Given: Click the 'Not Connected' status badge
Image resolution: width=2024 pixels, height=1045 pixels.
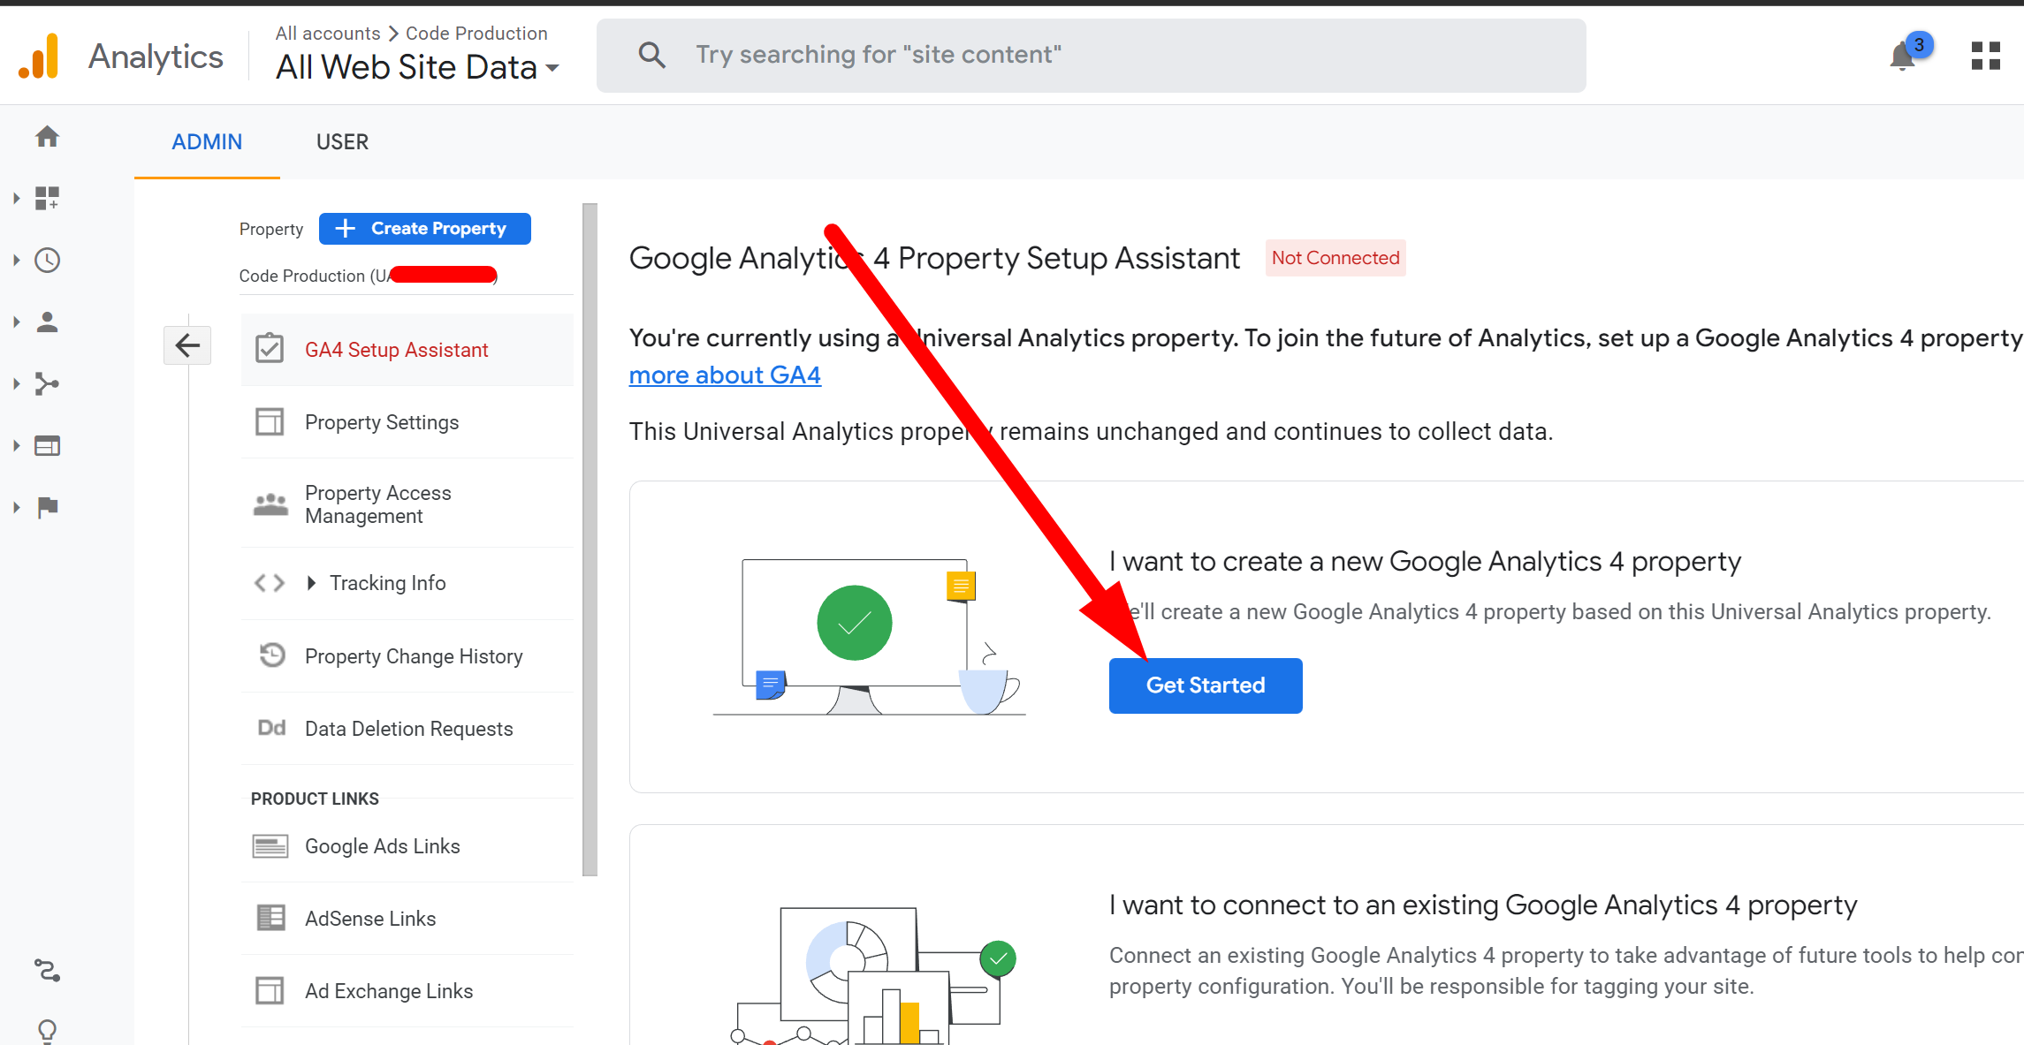Looking at the screenshot, I should (x=1335, y=258).
